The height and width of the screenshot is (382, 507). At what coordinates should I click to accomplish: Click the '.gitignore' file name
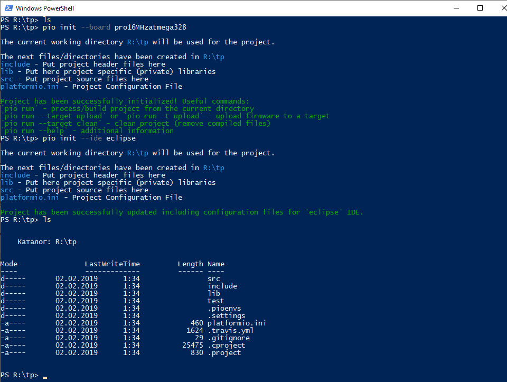[229, 338]
